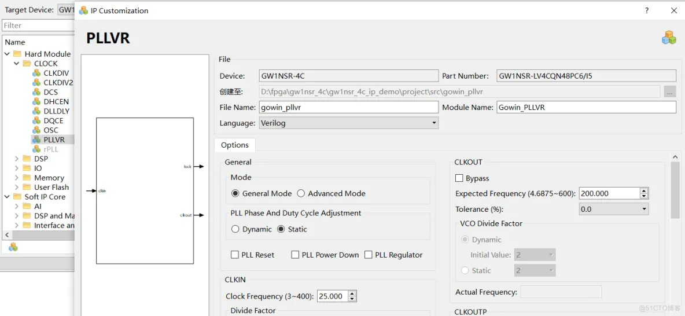Select the Dynamic VCO Divide Factor radio

[x=465, y=240]
